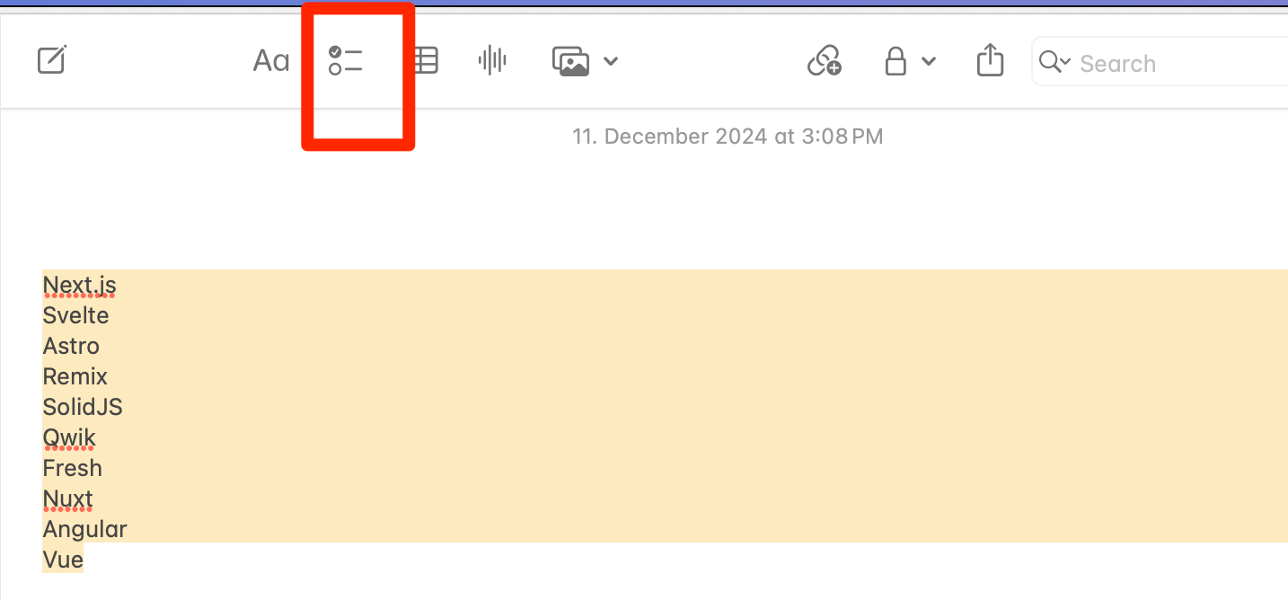This screenshot has height=600, width=1288.
Task: Share the note using the share icon
Action: [x=990, y=61]
